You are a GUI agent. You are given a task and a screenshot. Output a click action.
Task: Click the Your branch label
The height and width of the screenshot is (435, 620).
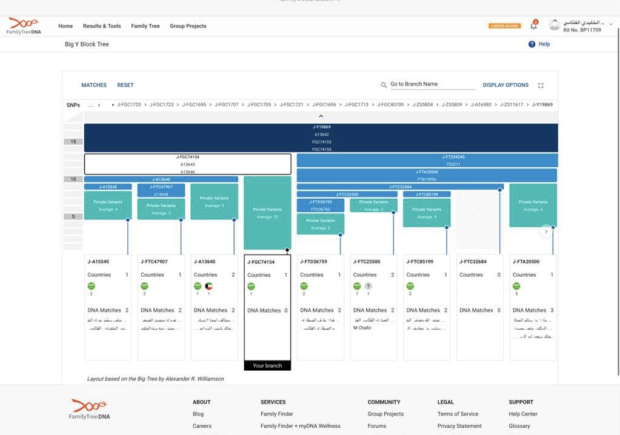tap(267, 366)
